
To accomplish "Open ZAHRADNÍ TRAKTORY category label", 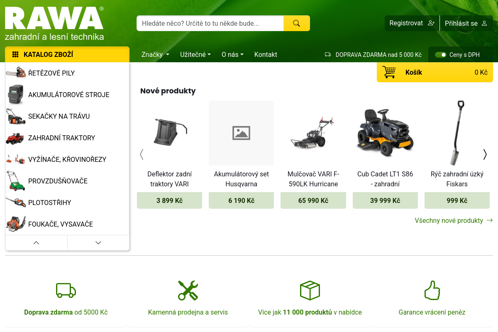I will 62,138.
